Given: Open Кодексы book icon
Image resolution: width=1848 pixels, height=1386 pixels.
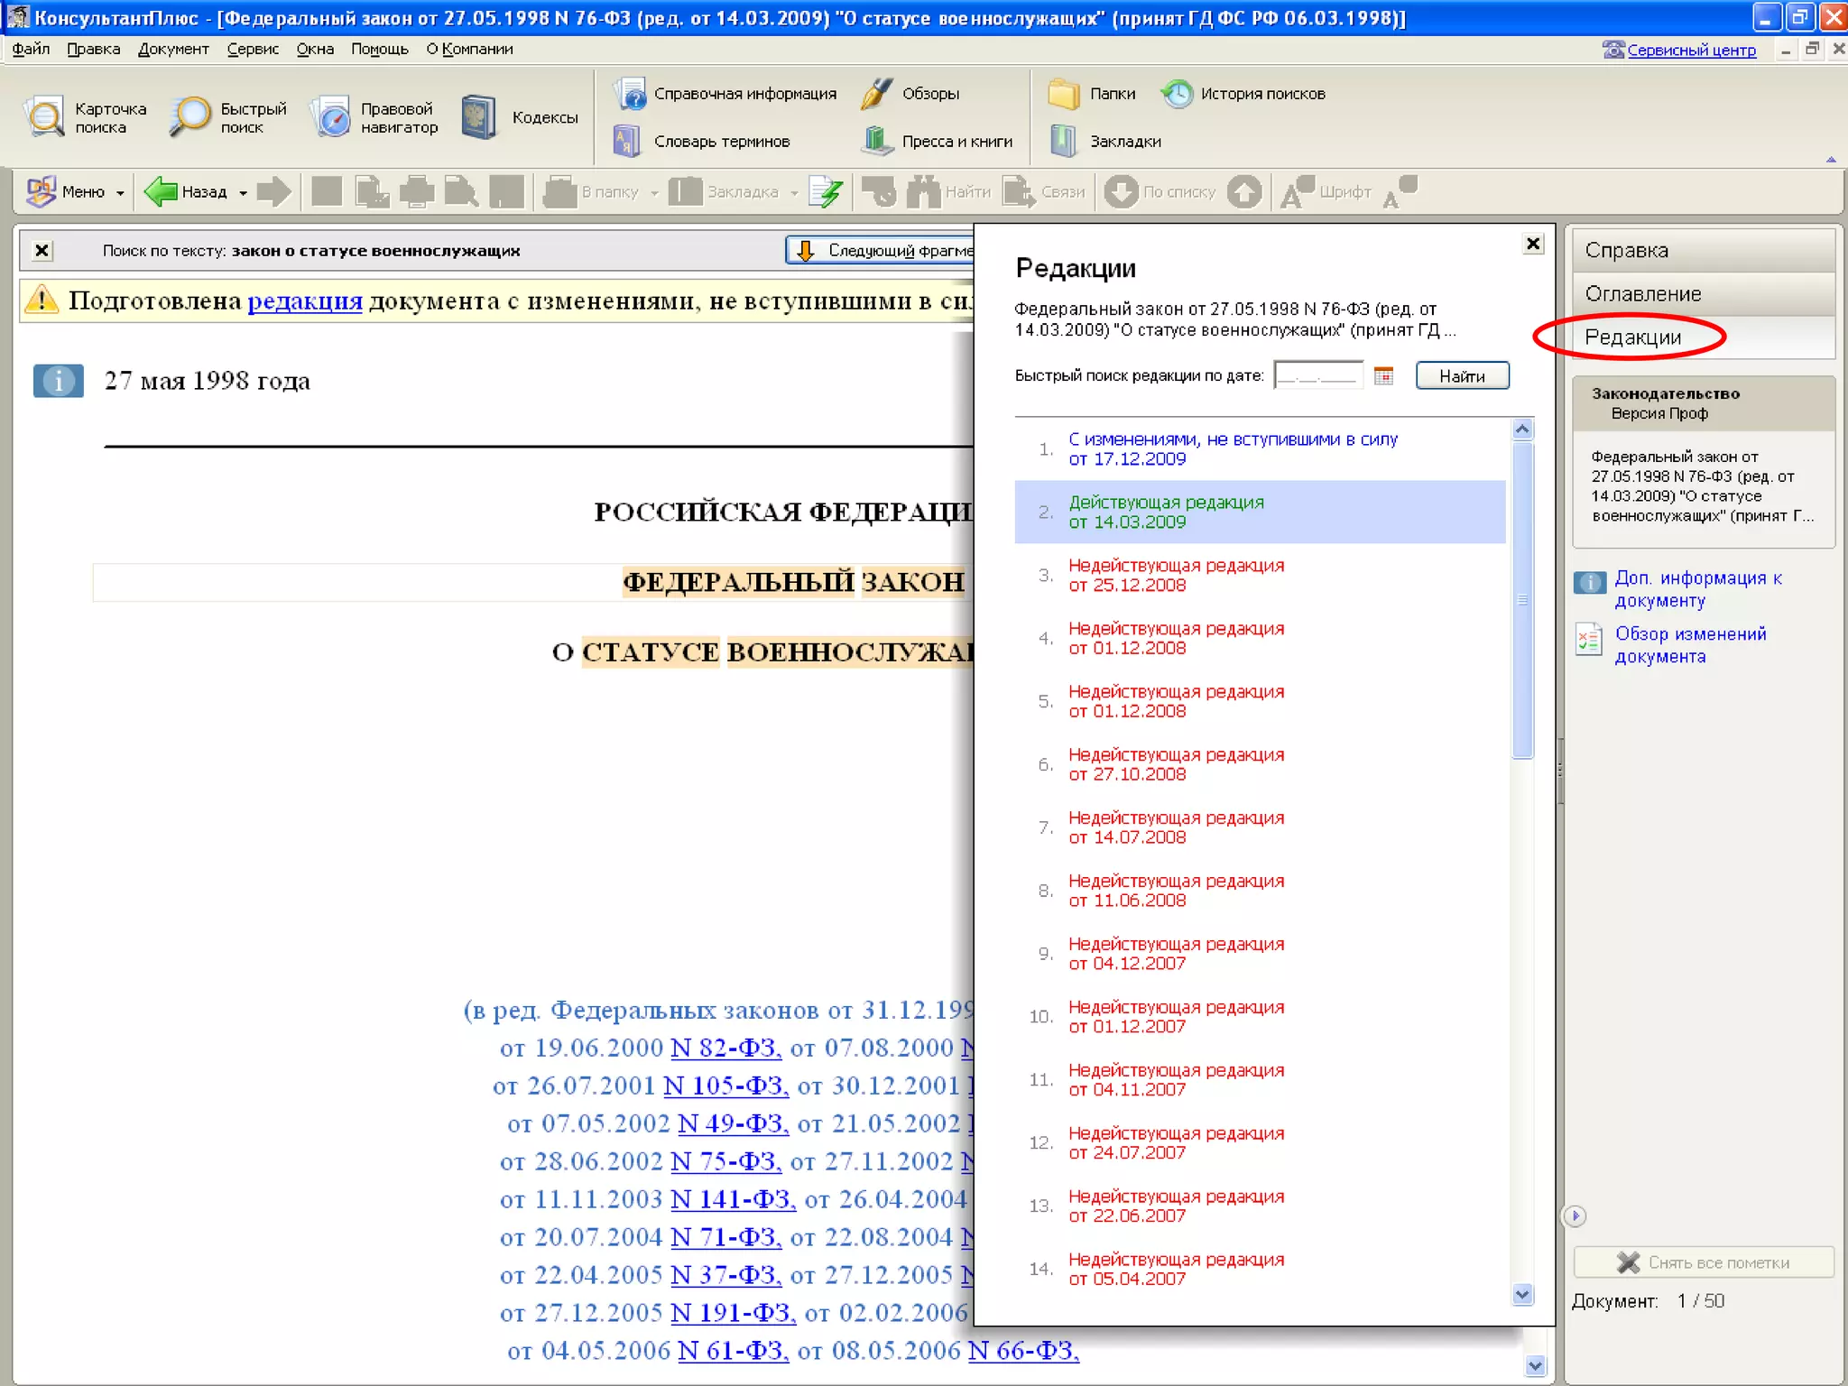Looking at the screenshot, I should (x=478, y=117).
